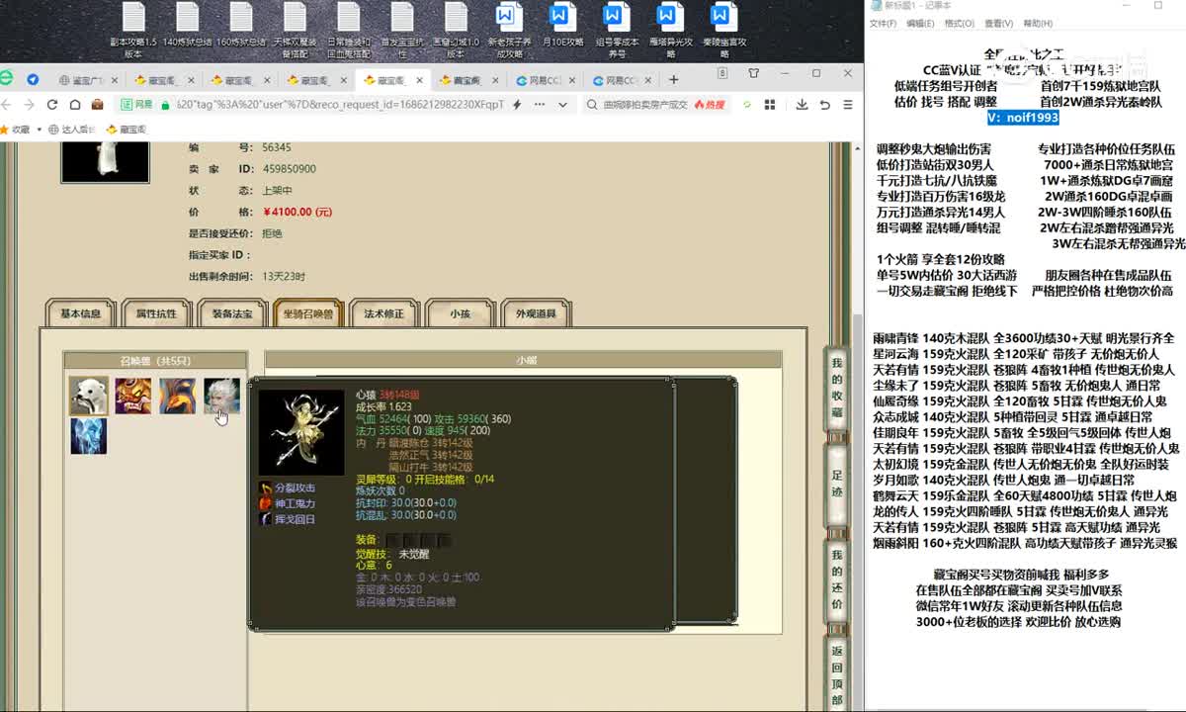
Task: Click the 返回顶部 side button
Action: 837,675
